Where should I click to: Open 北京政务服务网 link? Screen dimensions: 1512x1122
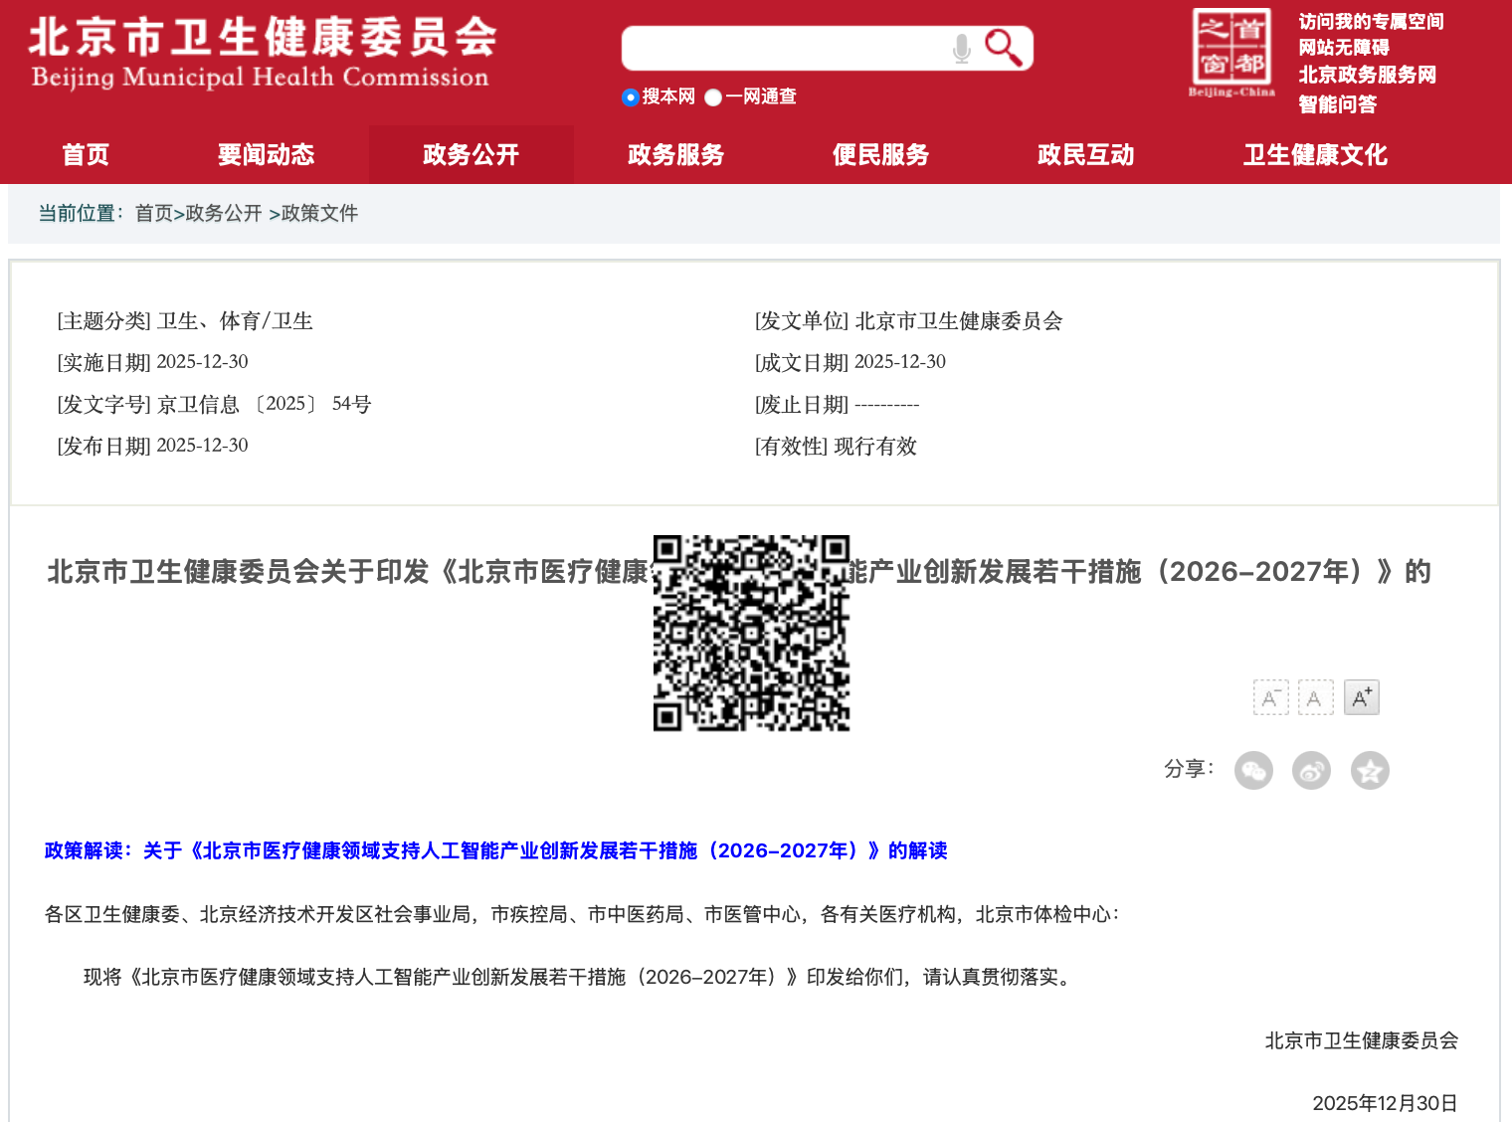click(x=1366, y=76)
